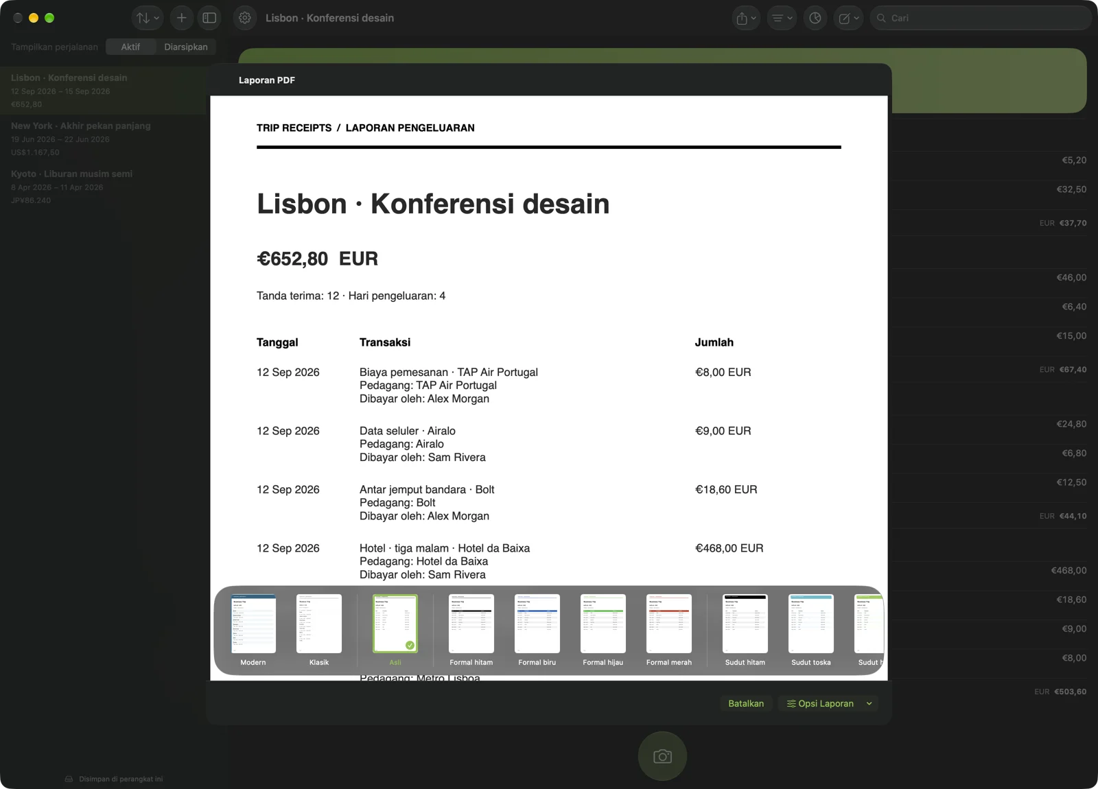Expand the Opsi Laporan chevron
Image resolution: width=1098 pixels, height=789 pixels.
pos(869,704)
